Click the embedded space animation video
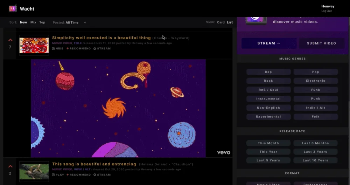 click(x=118, y=108)
